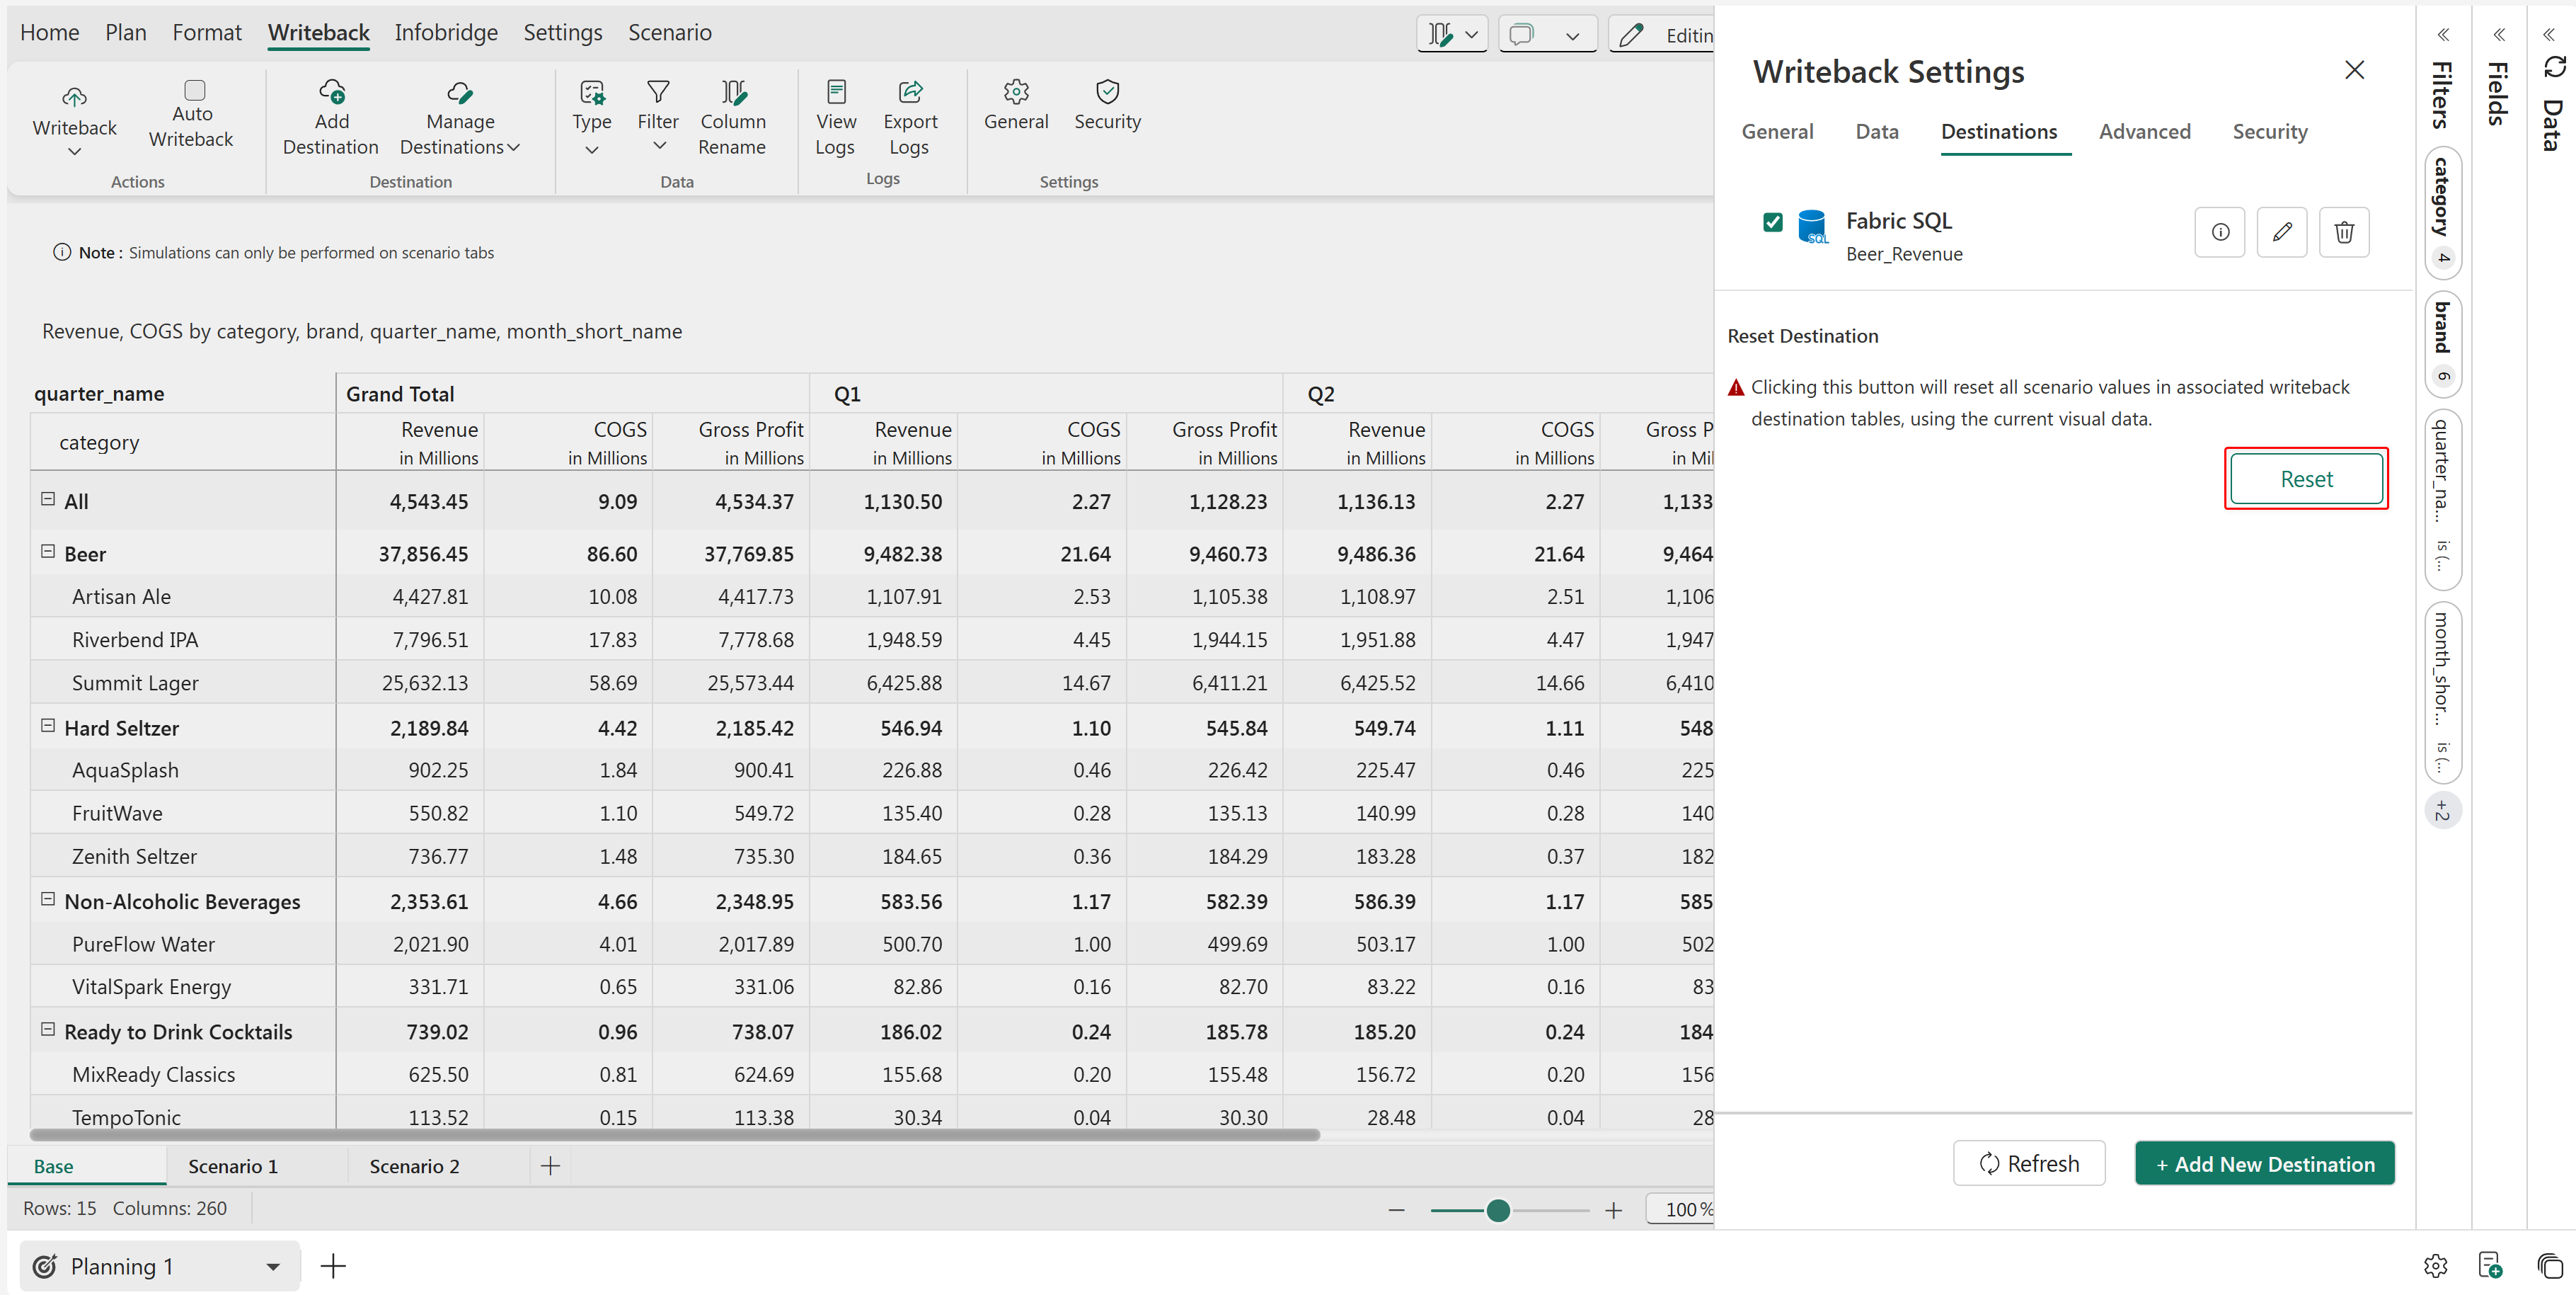This screenshot has width=2576, height=1295.
Task: Click the Reset button
Action: [x=2305, y=479]
